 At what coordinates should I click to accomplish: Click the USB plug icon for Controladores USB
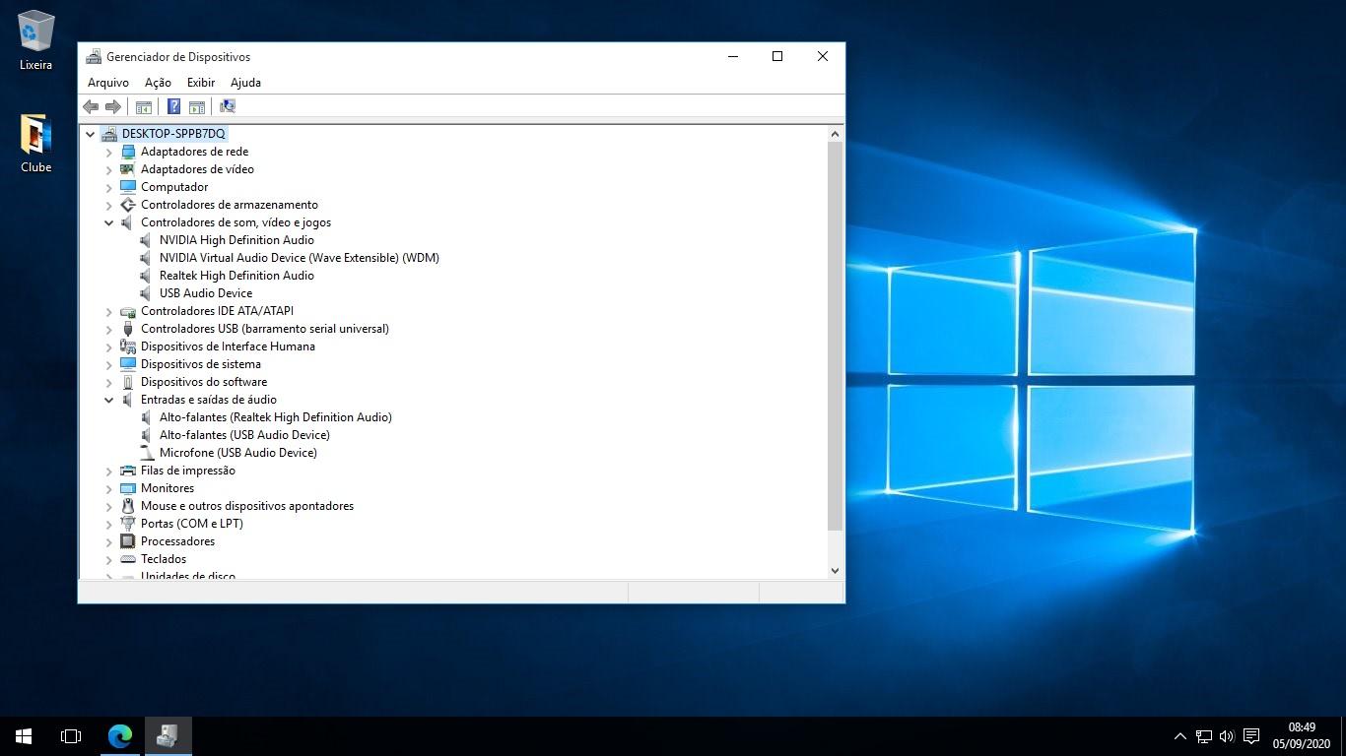(x=128, y=329)
